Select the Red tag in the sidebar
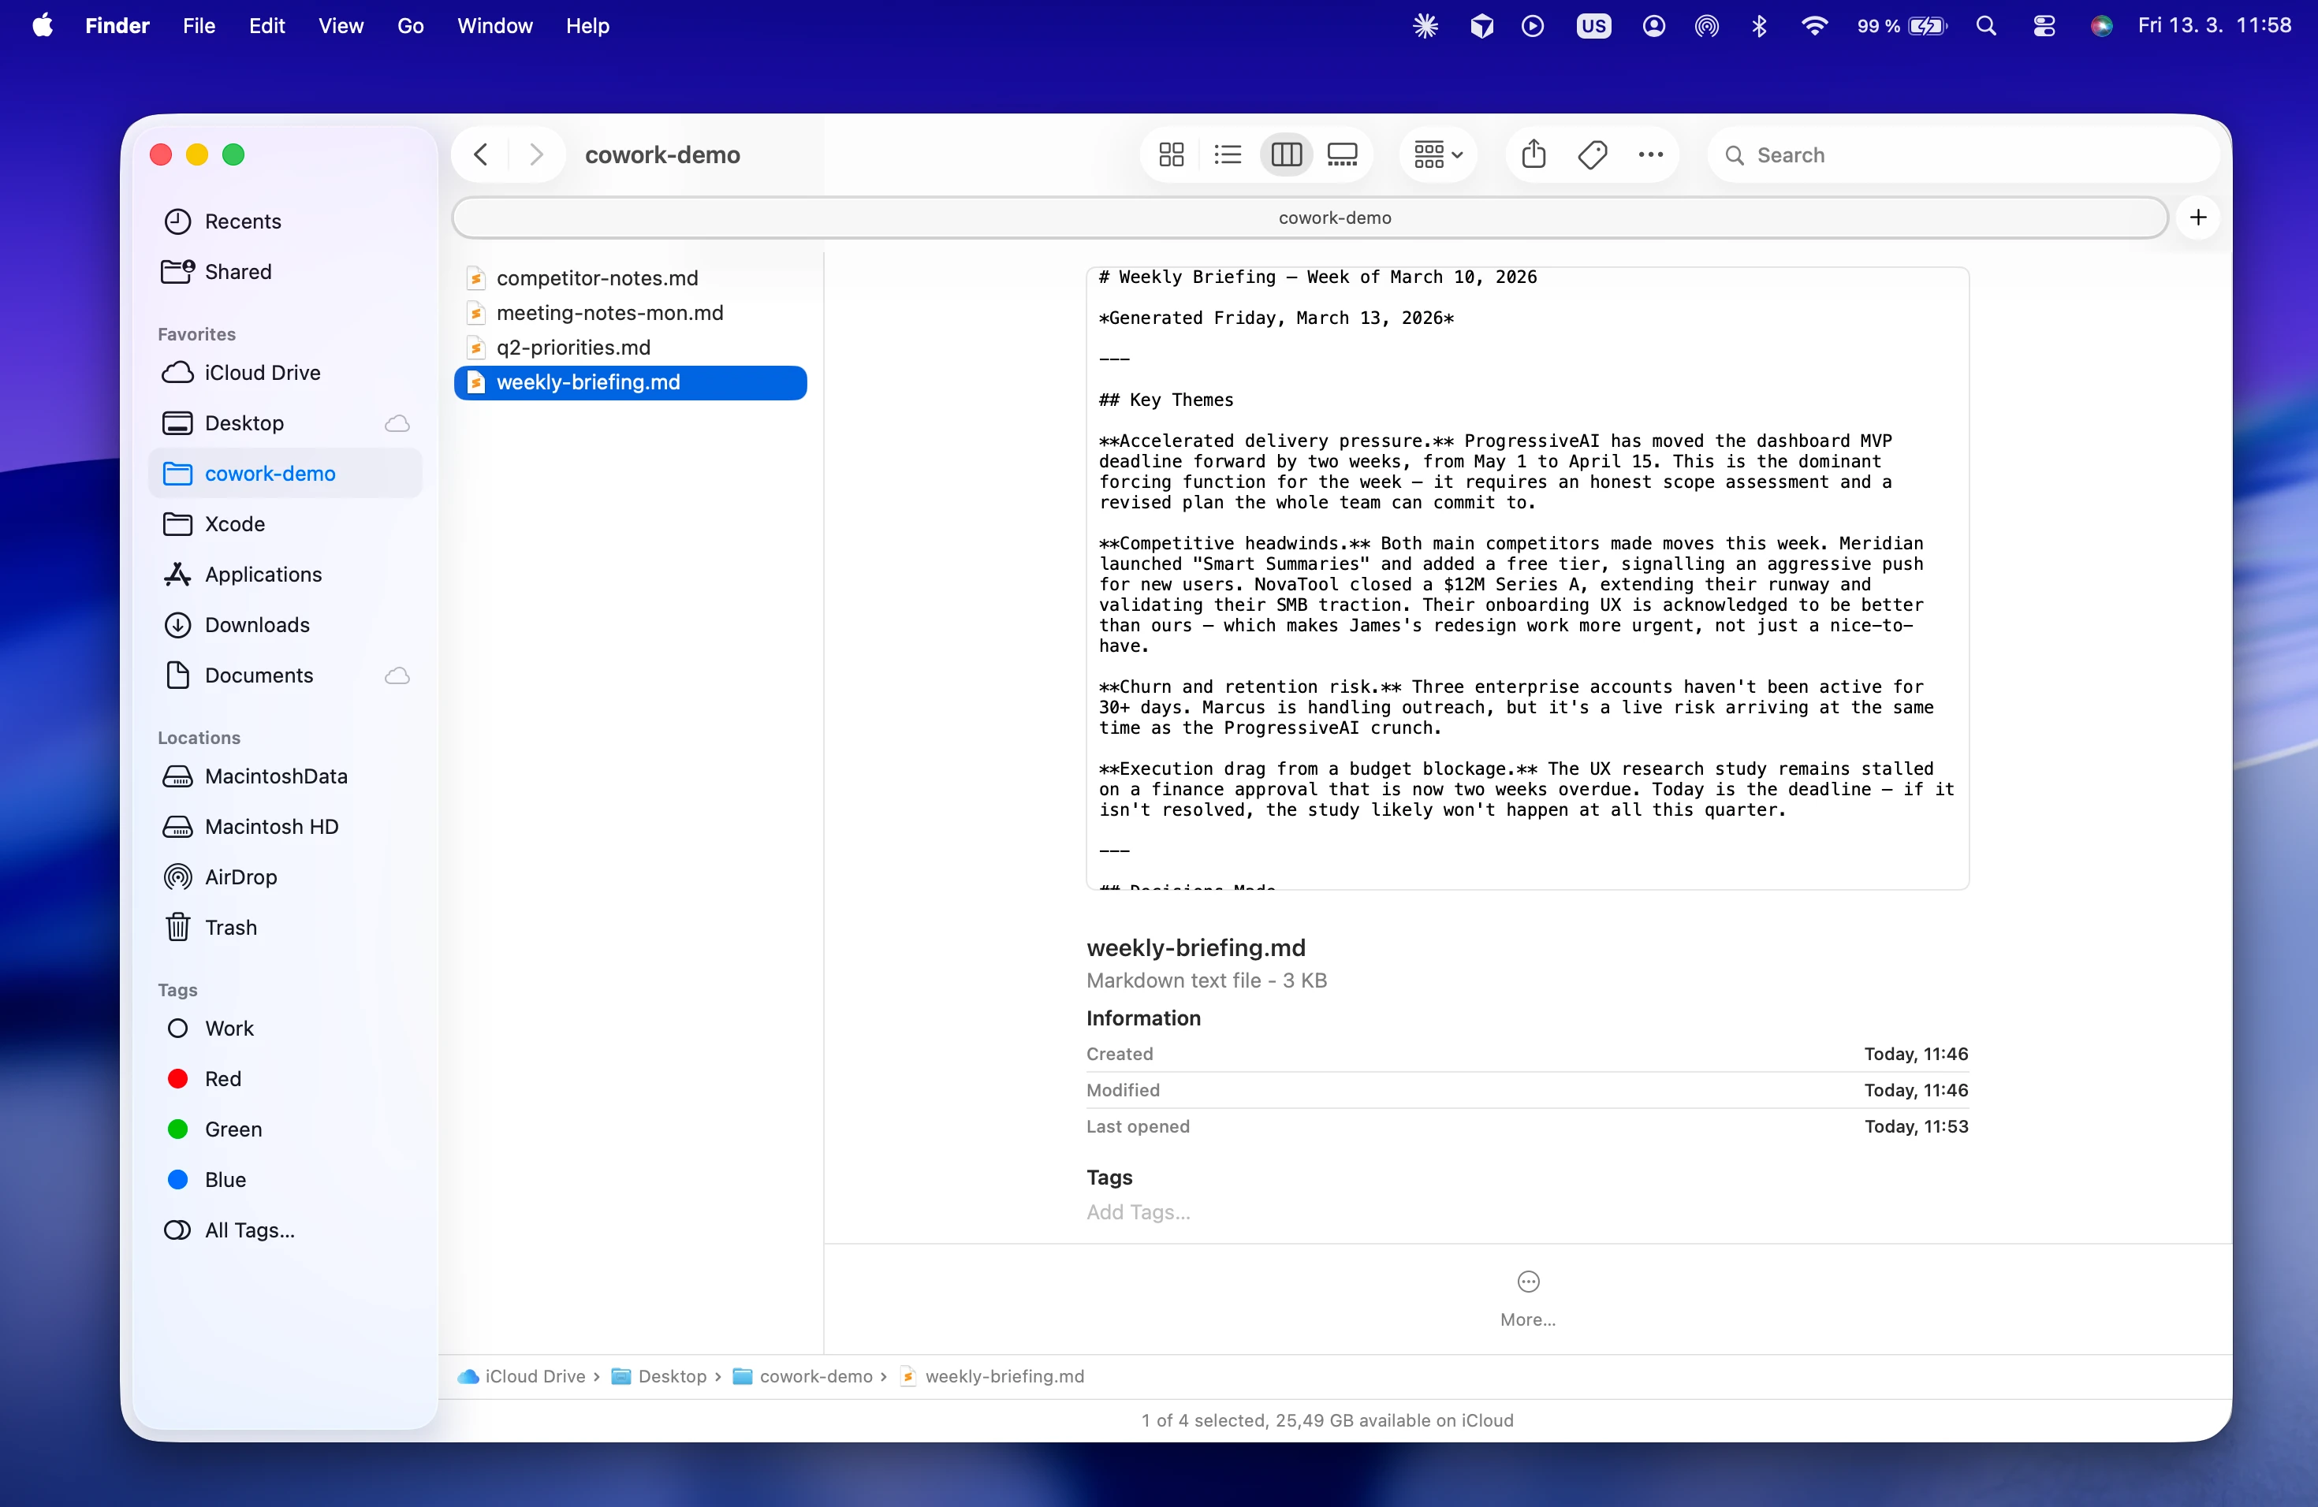This screenshot has height=1507, width=2318. click(x=225, y=1079)
